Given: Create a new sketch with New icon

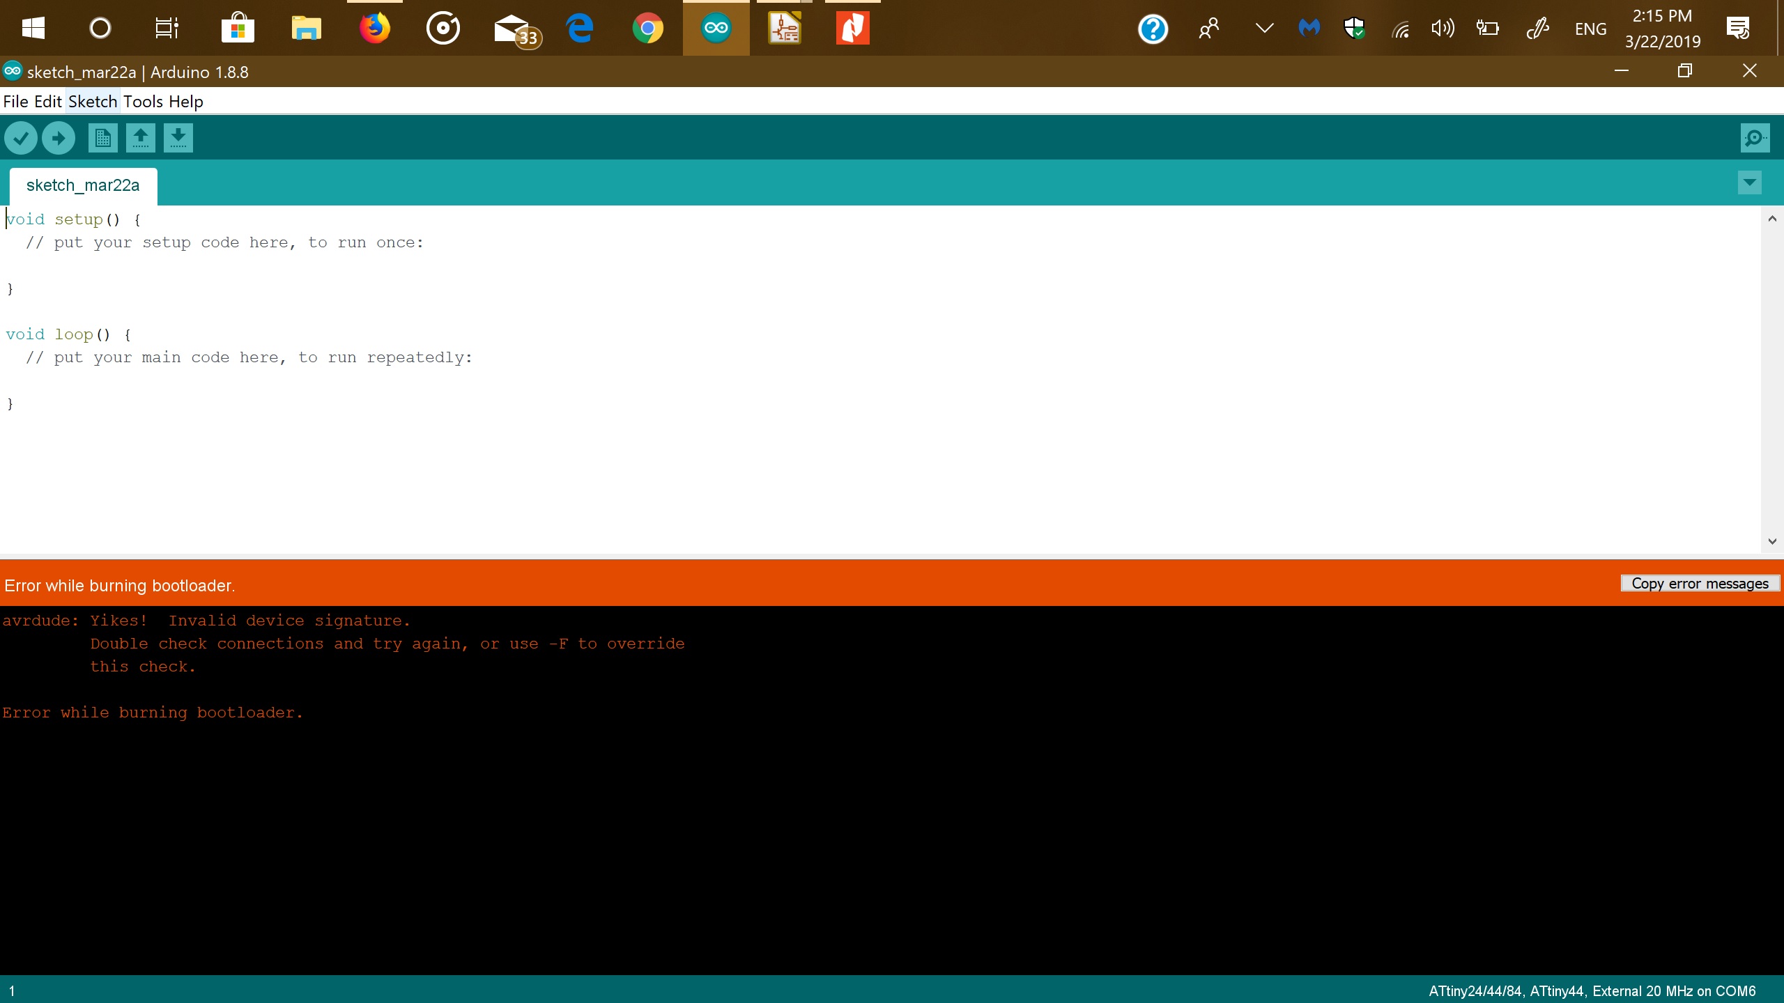Looking at the screenshot, I should coord(102,138).
